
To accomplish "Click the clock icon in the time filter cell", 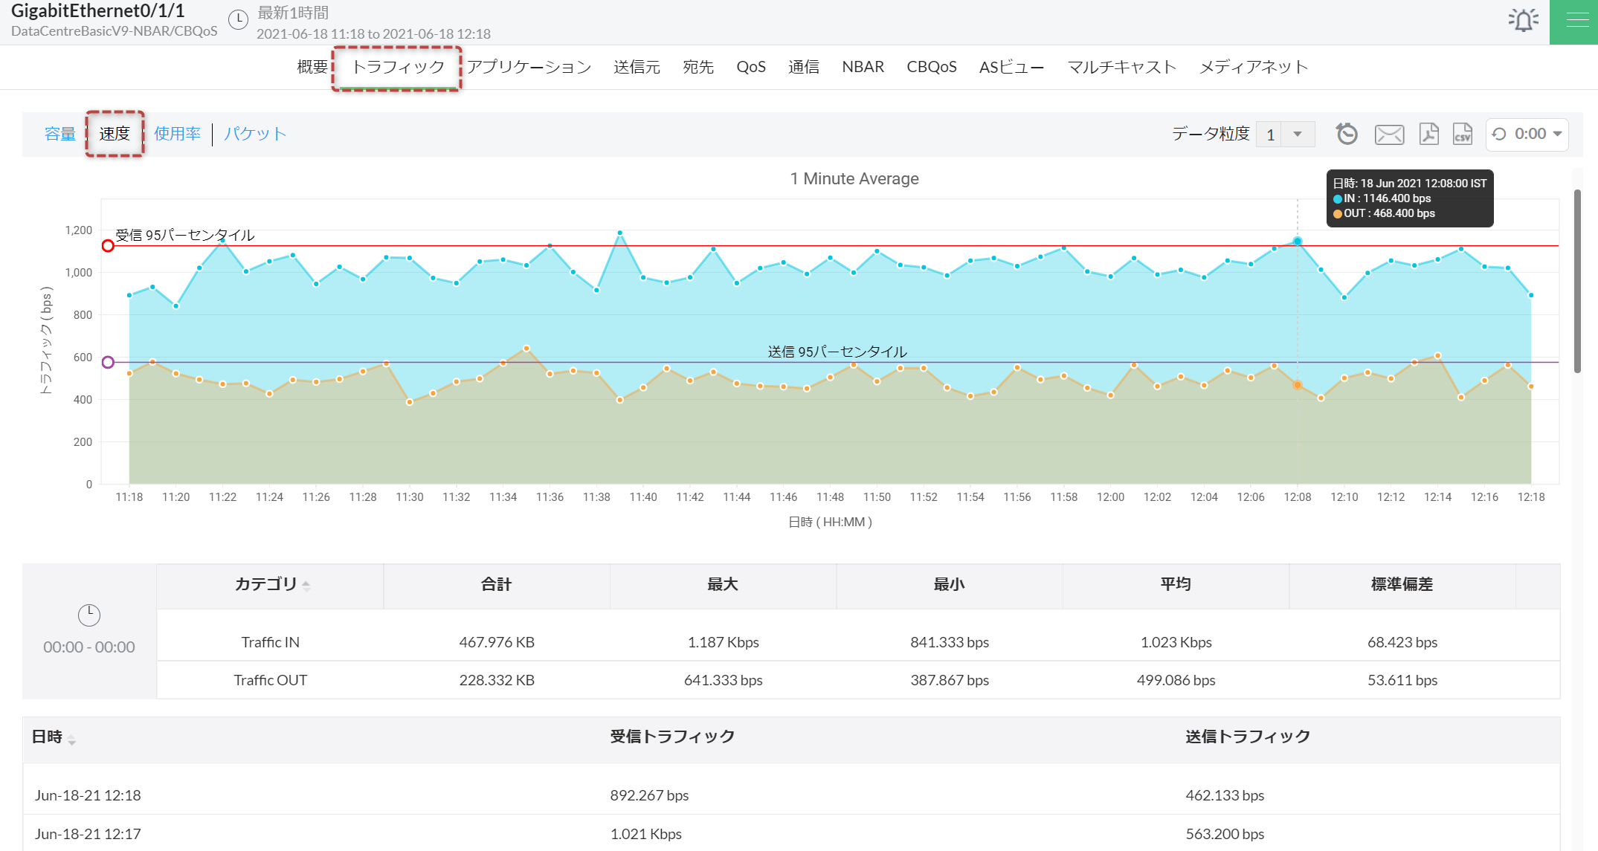I will tap(89, 615).
